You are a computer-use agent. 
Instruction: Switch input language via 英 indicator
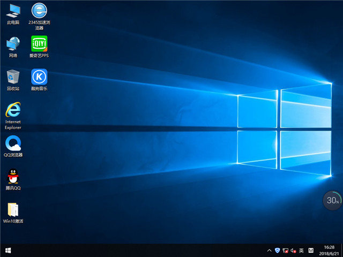(x=301, y=251)
